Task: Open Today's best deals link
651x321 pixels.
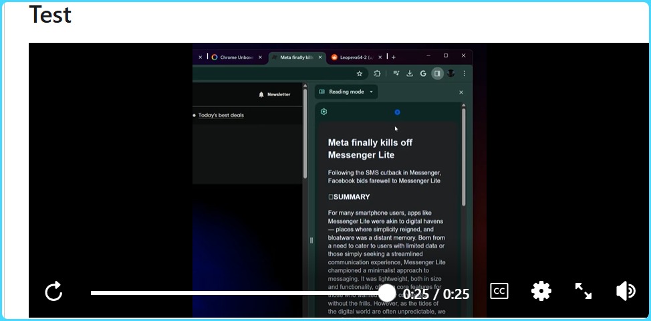Action: 221,115
